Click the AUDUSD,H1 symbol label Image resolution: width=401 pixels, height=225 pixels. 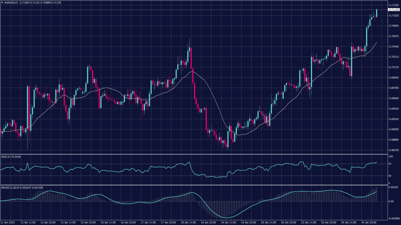[11, 2]
